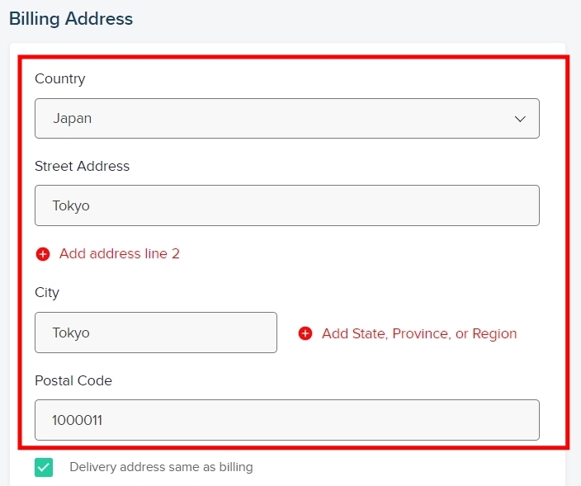Image resolution: width=581 pixels, height=486 pixels.
Task: Click the 1000011 postal code value
Action: [x=77, y=421]
